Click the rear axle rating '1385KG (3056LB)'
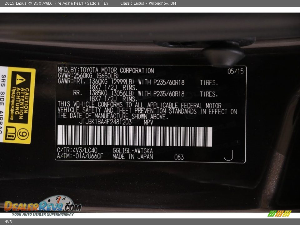Viewport: 300px width, 225px height. (x=112, y=93)
